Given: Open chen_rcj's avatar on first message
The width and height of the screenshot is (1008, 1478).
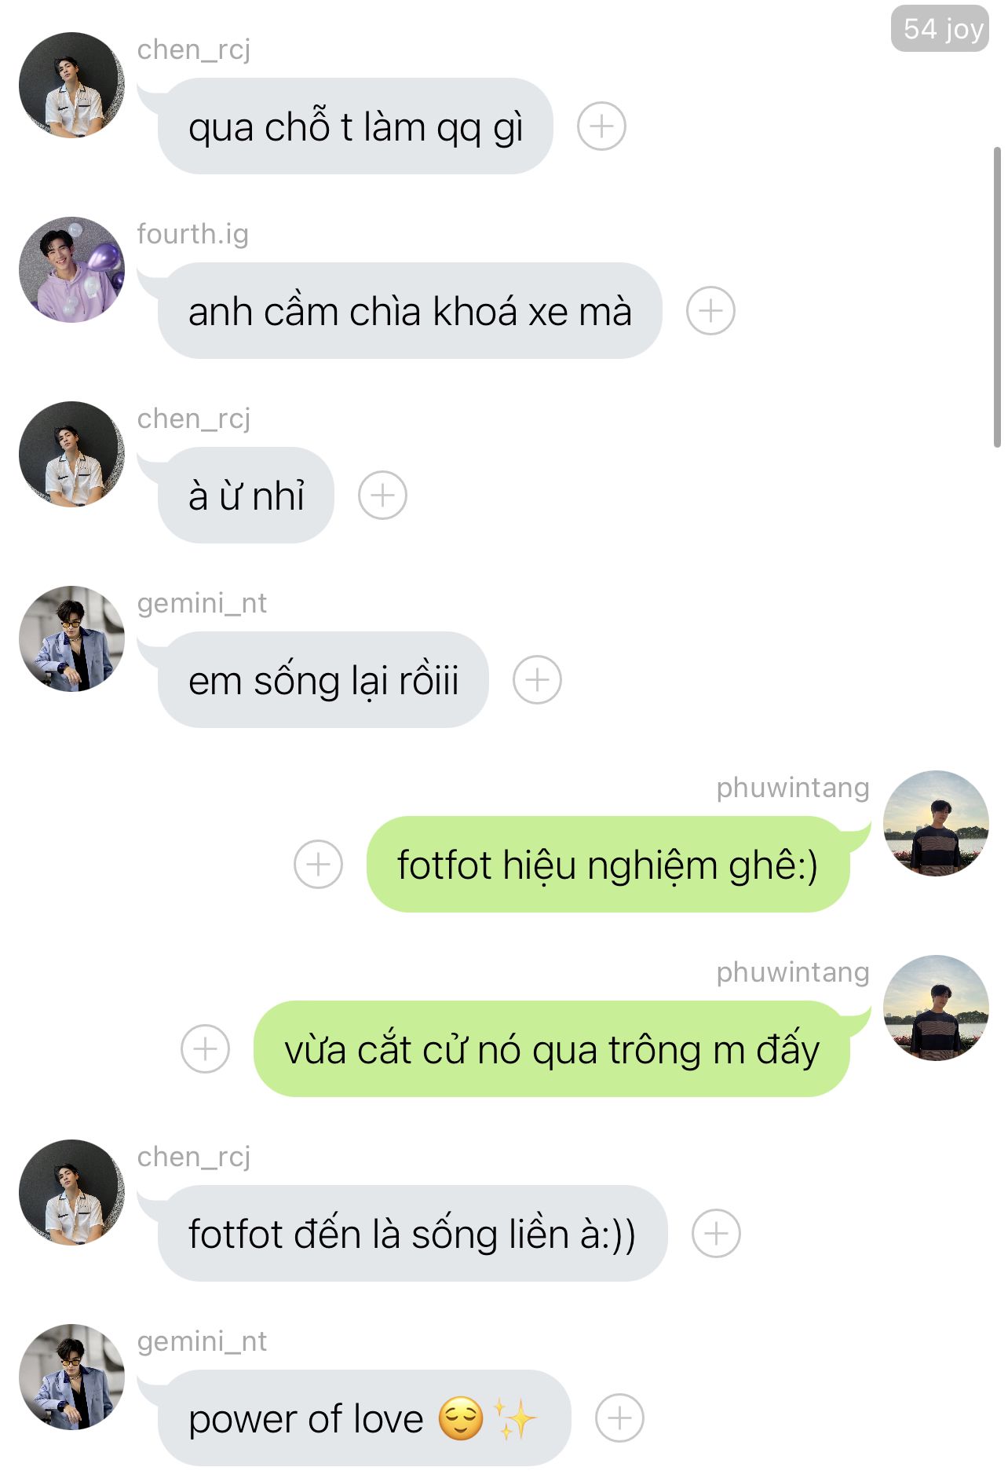Looking at the screenshot, I should point(71,85).
